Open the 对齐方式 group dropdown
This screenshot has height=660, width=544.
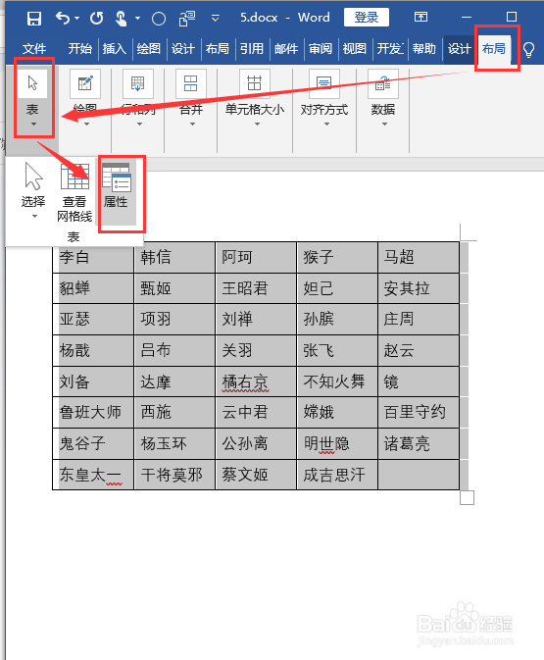pyautogui.click(x=324, y=98)
